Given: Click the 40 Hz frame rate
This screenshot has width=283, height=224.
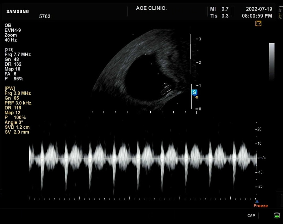Looking at the screenshot, I should [x=11, y=40].
